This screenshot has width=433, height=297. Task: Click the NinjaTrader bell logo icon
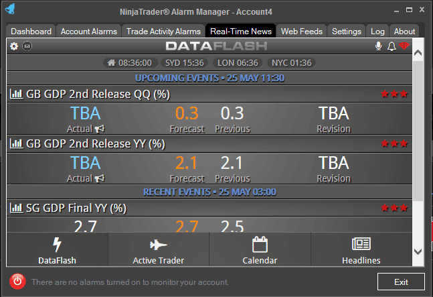pyautogui.click(x=11, y=9)
